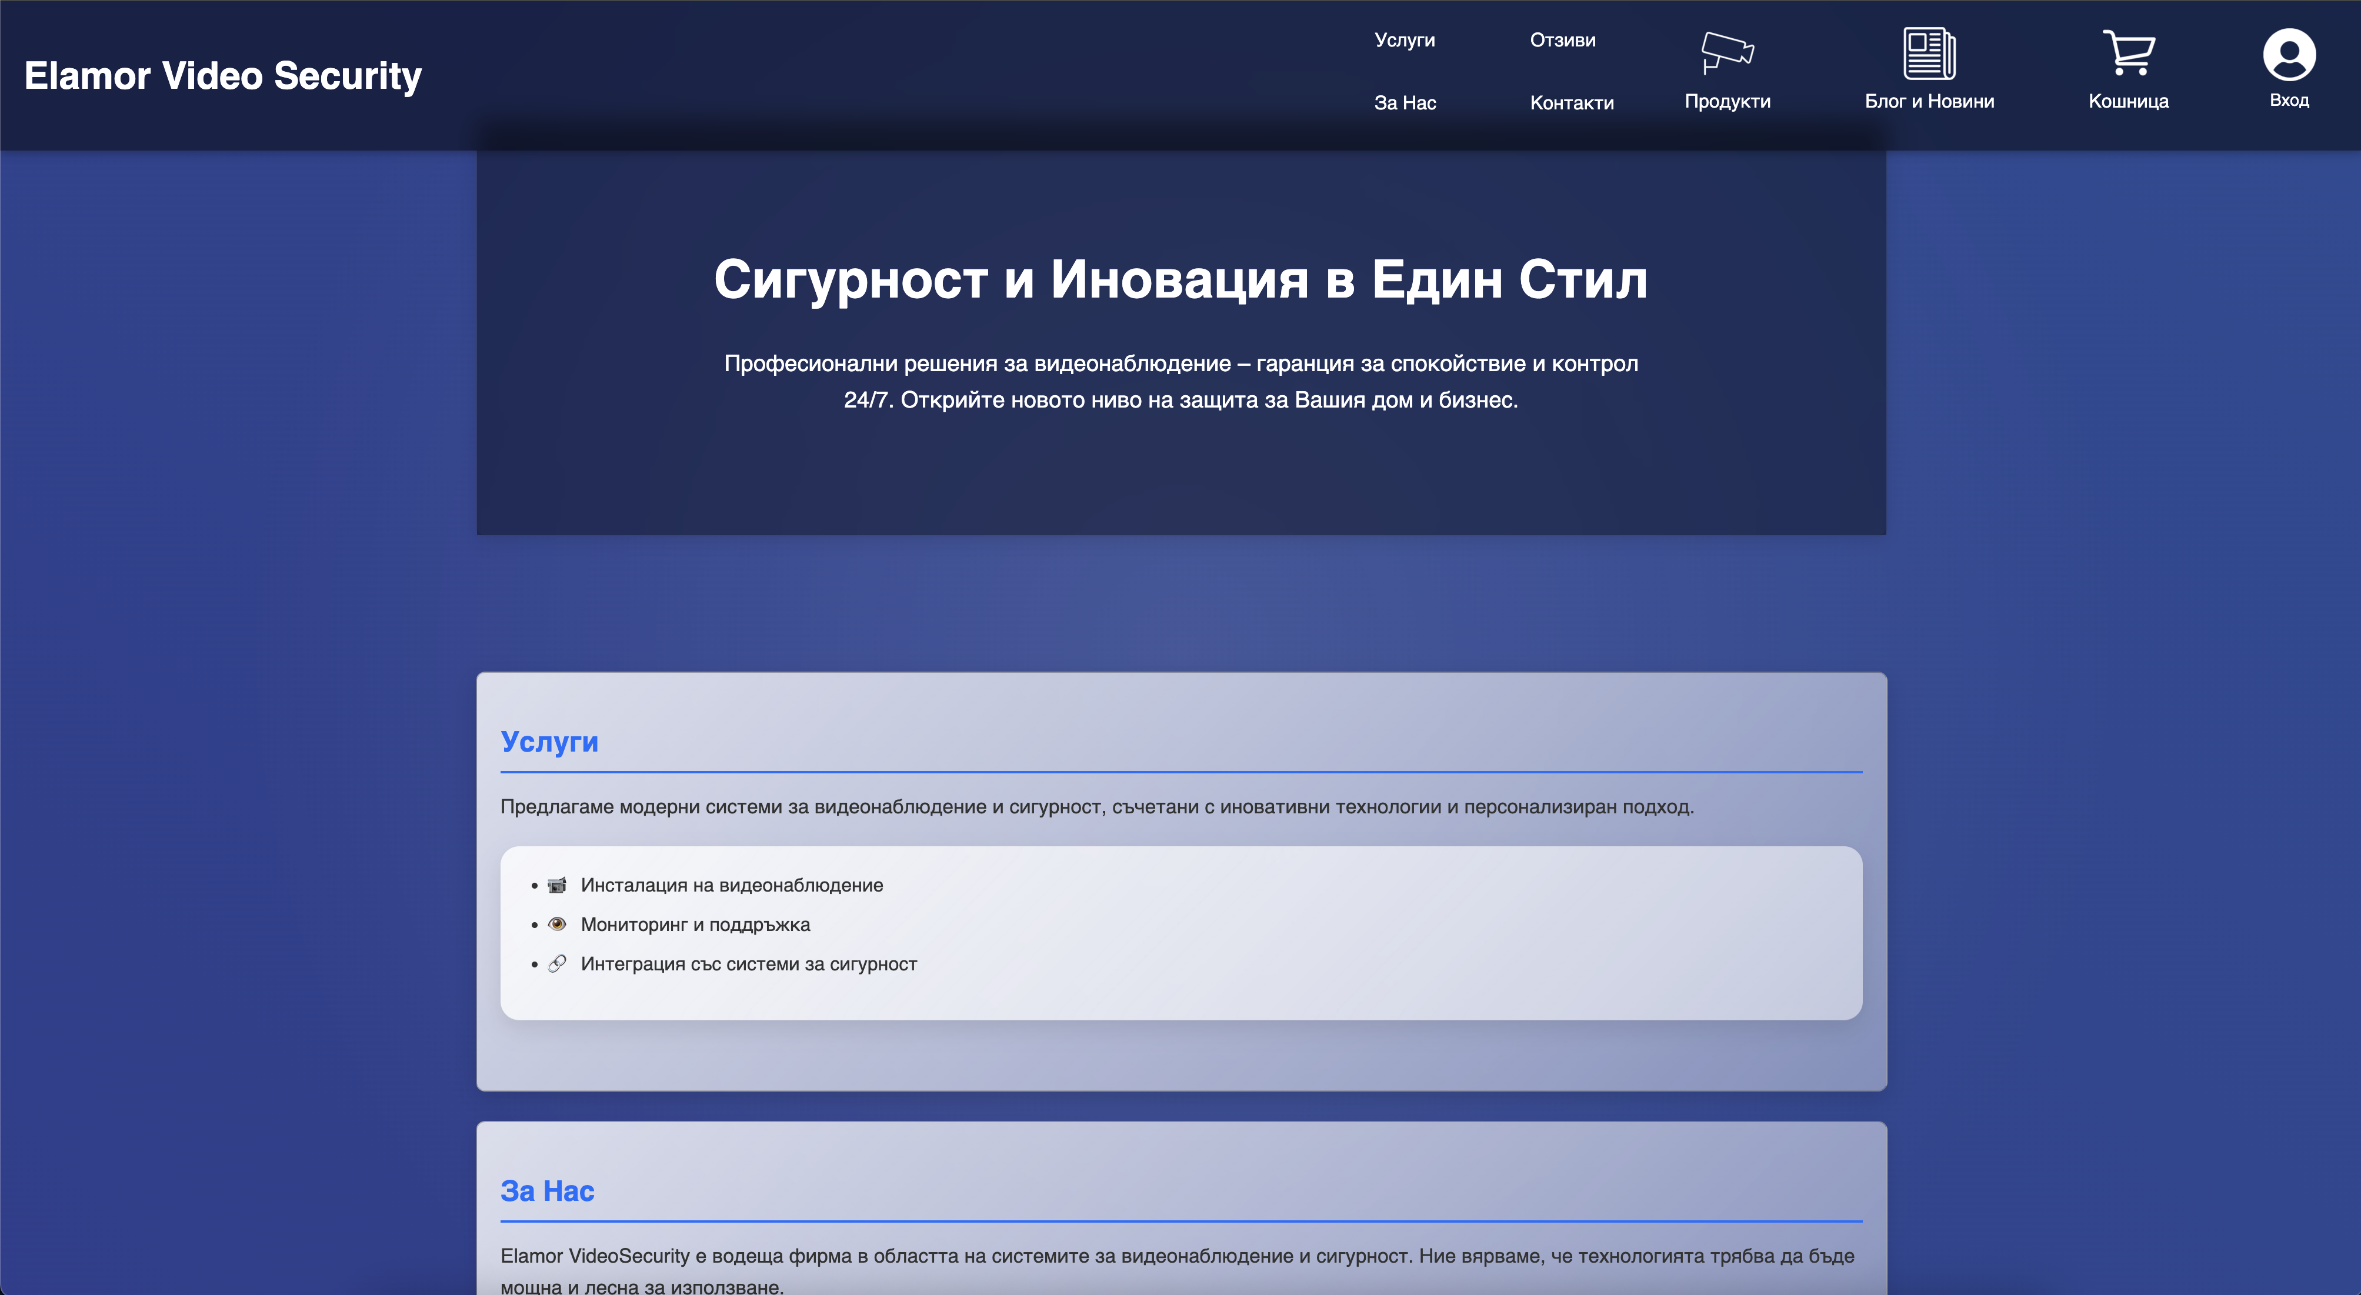The width and height of the screenshot is (2361, 1295).
Task: Click the Elamor Video Security logo title
Action: coord(223,75)
